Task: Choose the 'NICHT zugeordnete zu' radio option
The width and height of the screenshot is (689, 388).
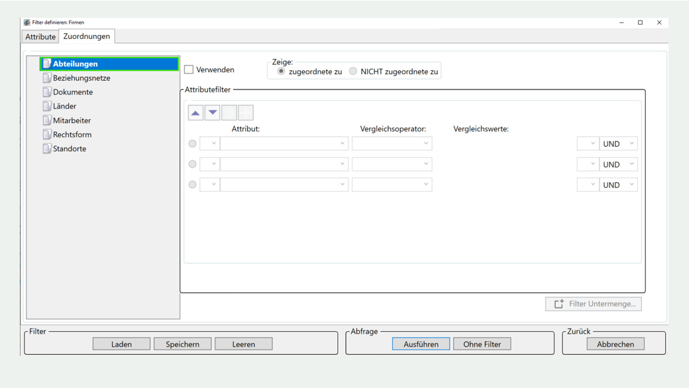Action: (x=353, y=72)
